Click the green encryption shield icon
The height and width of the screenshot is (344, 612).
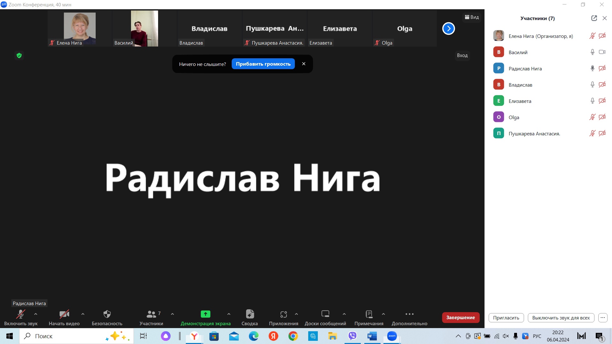[x=19, y=56]
